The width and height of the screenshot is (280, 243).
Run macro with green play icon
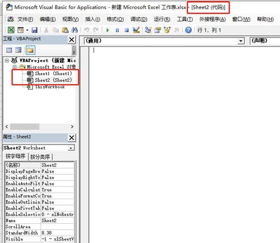108,30
